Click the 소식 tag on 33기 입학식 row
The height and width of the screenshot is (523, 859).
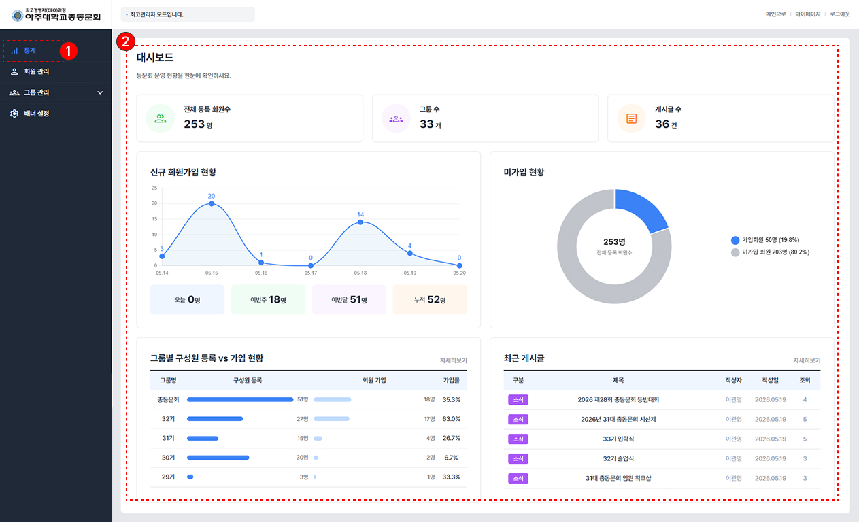[518, 439]
